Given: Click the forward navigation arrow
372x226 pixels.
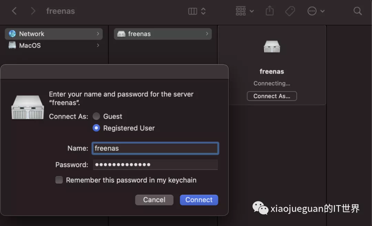Looking at the screenshot, I should tap(32, 11).
